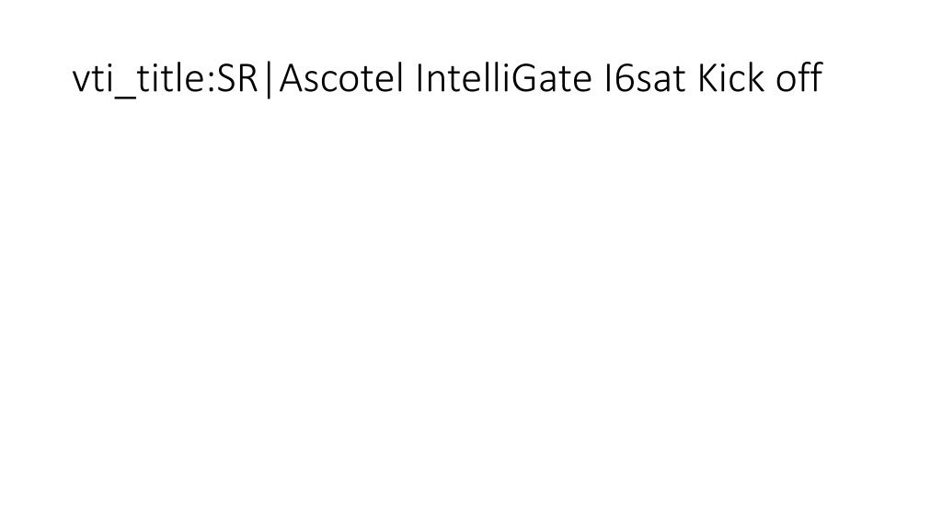This screenshot has width=942, height=530.
Task: Click the word "off" ending the title
Action: pyautogui.click(x=799, y=78)
